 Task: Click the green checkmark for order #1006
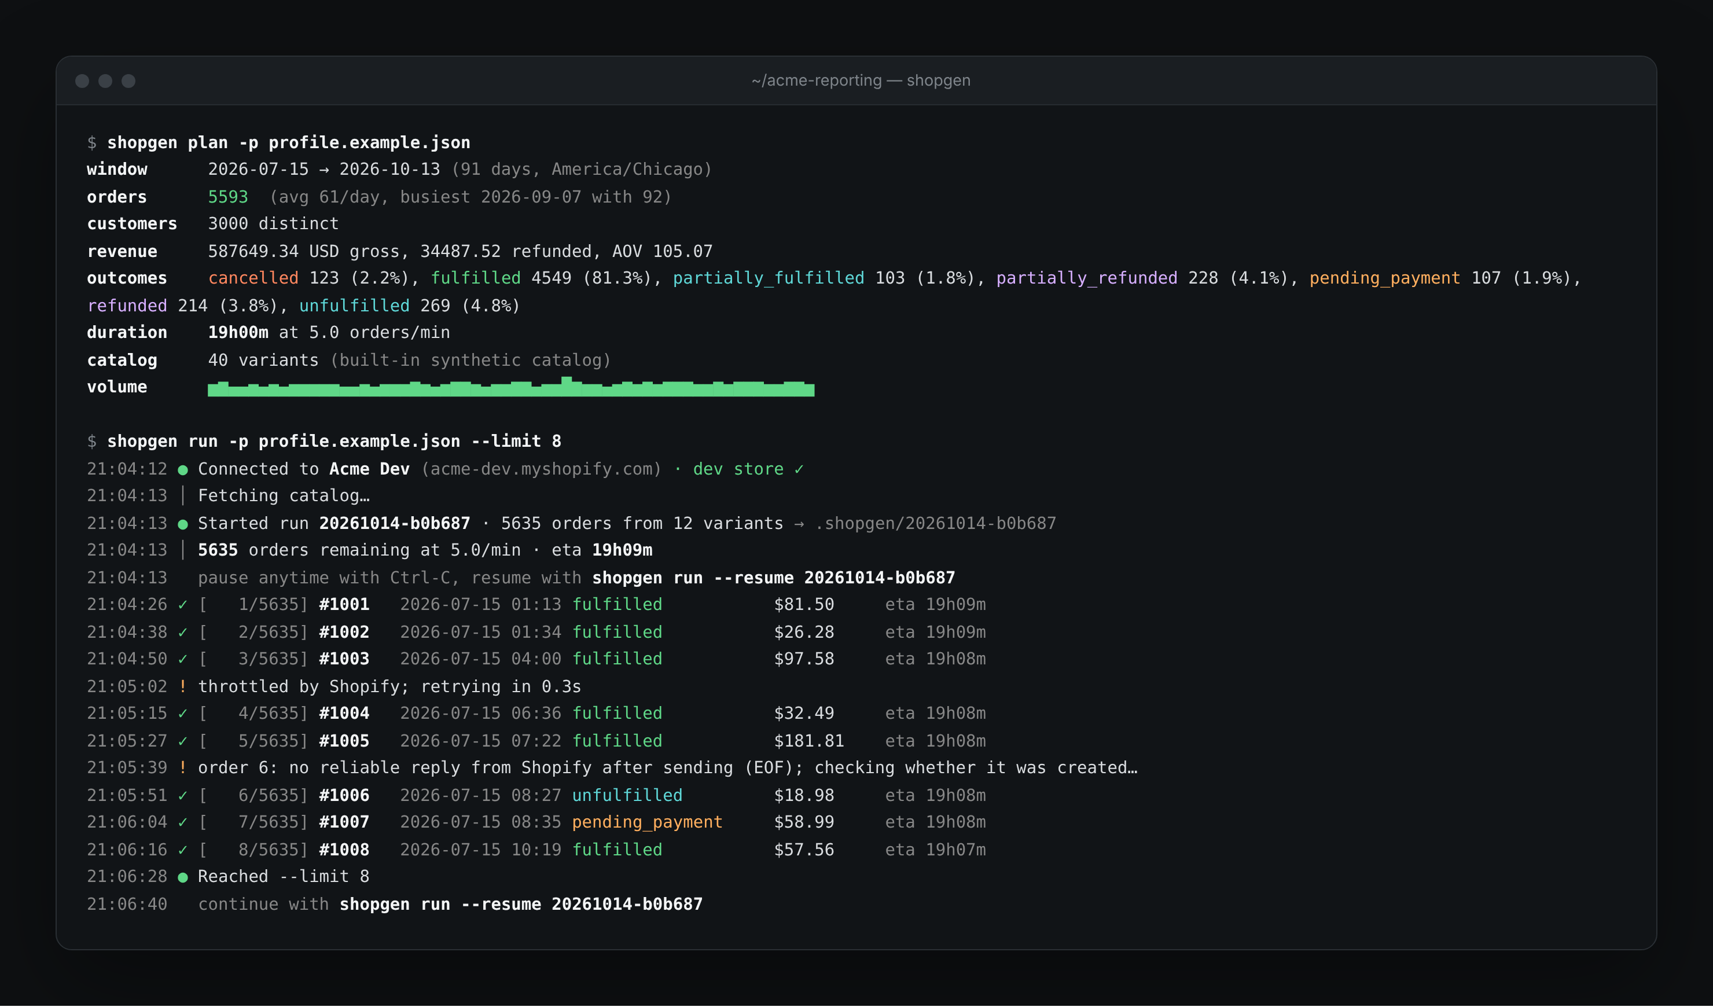(182, 795)
